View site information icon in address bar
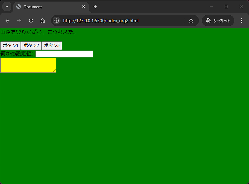Screen dimensions: 249x184 (x=57, y=21)
